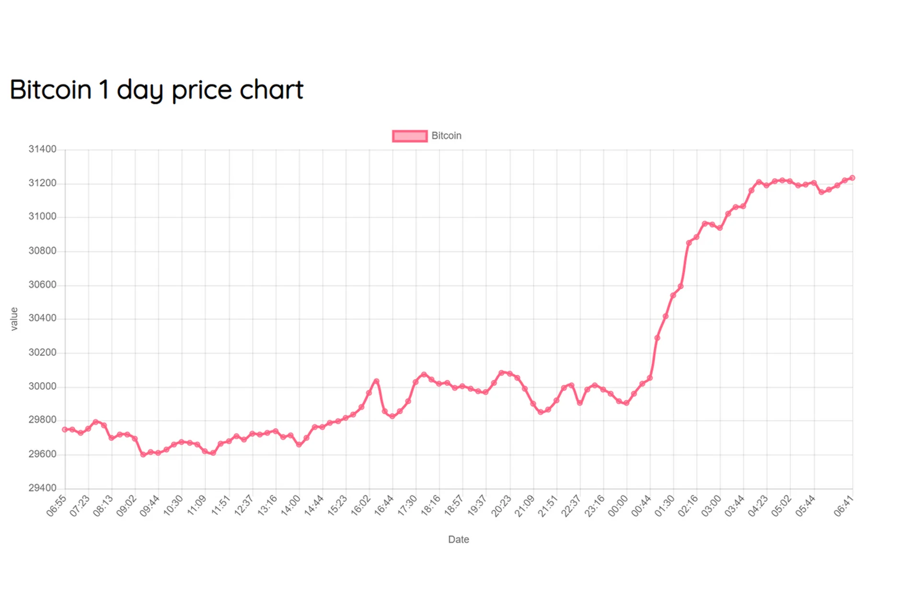Click the 31400 y-axis label
Viewport: 920px width, 613px height.
[42, 149]
